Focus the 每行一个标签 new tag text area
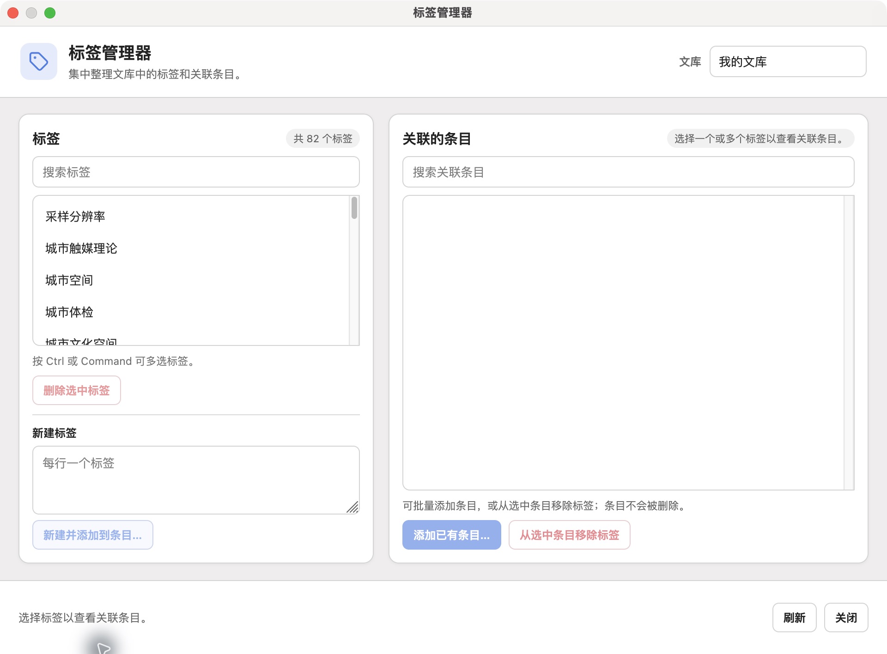This screenshot has width=887, height=654. click(196, 480)
